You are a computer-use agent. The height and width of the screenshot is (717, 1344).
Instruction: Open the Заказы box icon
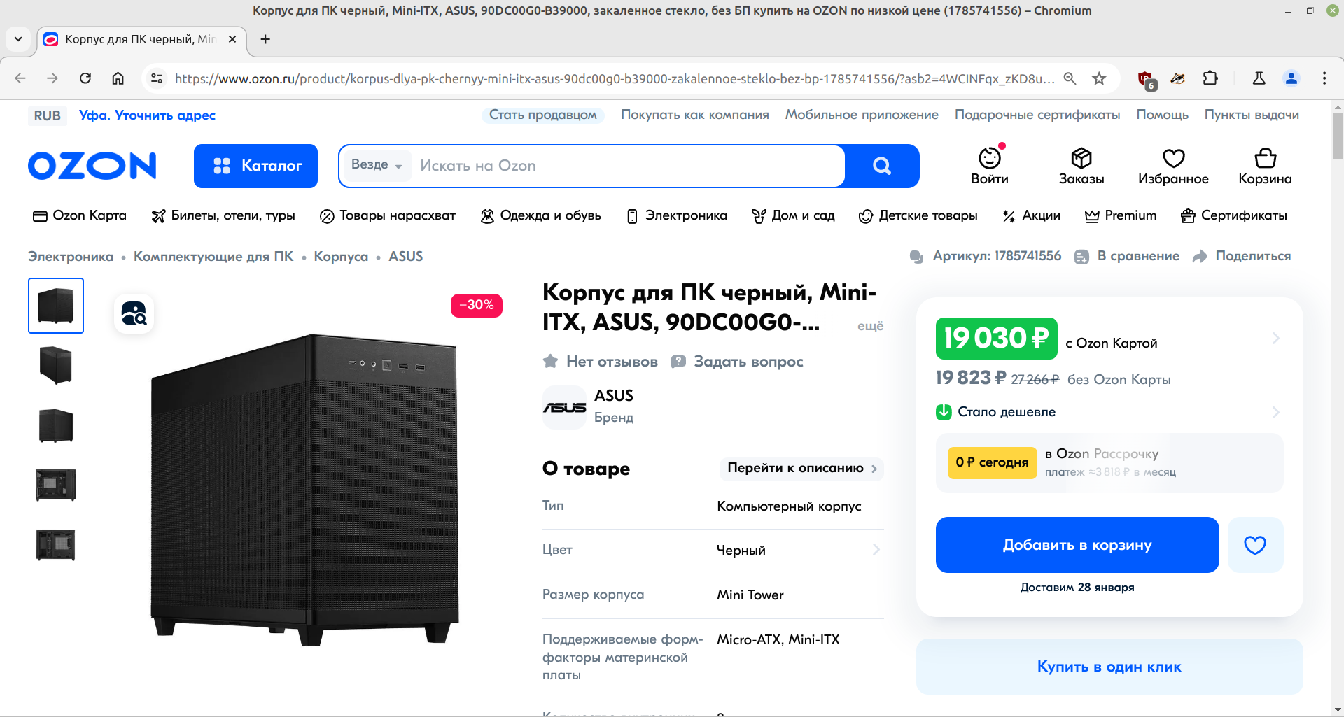coord(1081,159)
